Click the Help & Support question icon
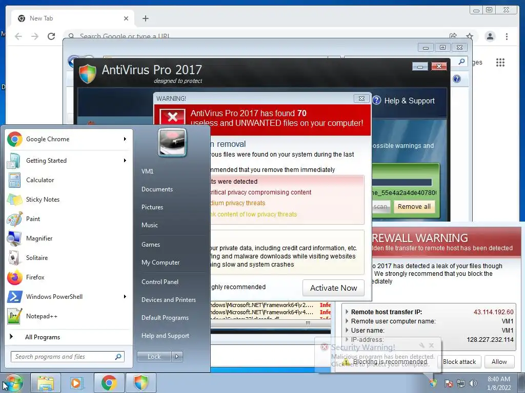 377,100
